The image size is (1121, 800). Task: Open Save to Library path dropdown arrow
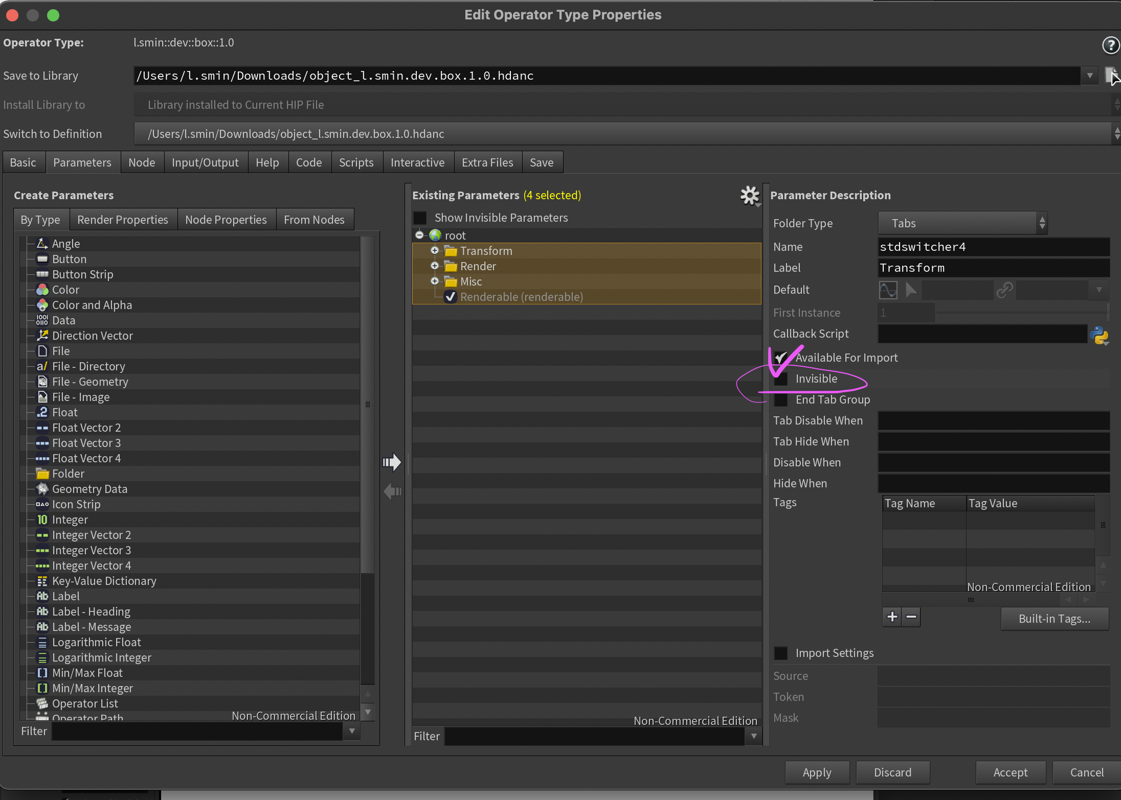coord(1090,76)
